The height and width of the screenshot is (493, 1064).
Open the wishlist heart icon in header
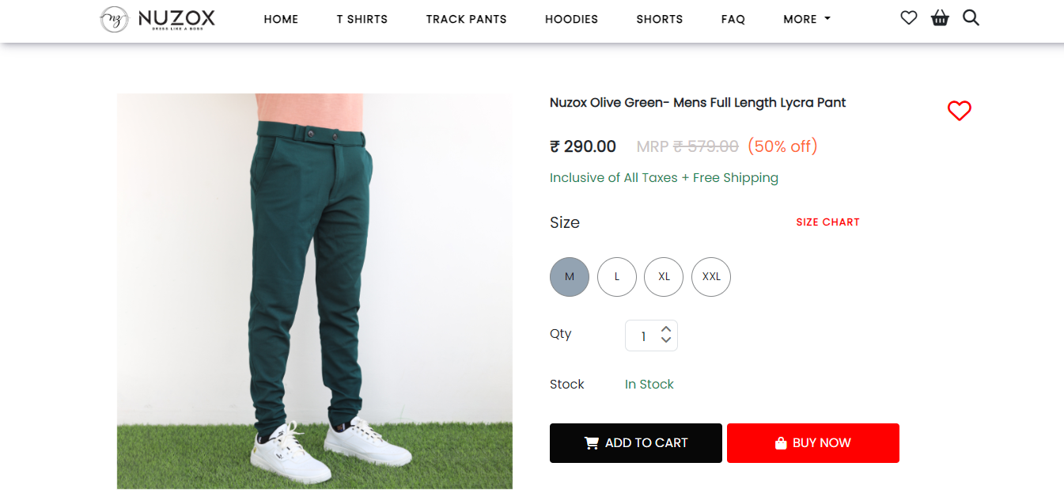(x=908, y=17)
